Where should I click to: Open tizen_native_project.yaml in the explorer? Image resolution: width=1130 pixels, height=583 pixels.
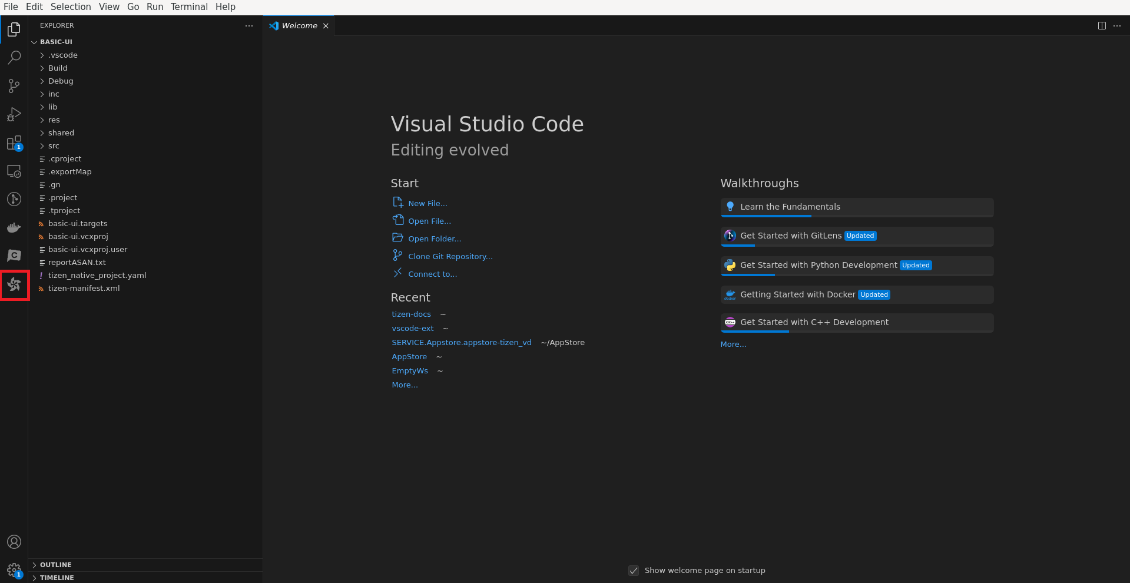click(x=97, y=275)
